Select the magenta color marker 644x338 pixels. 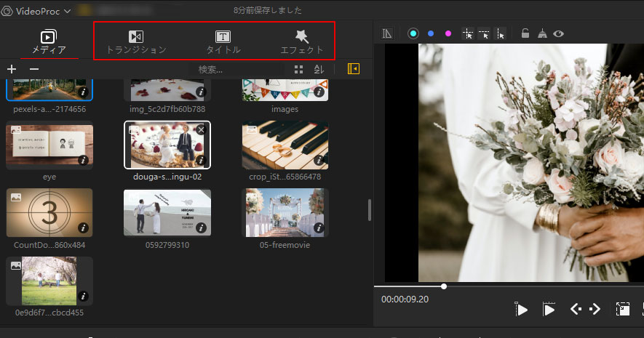point(448,33)
